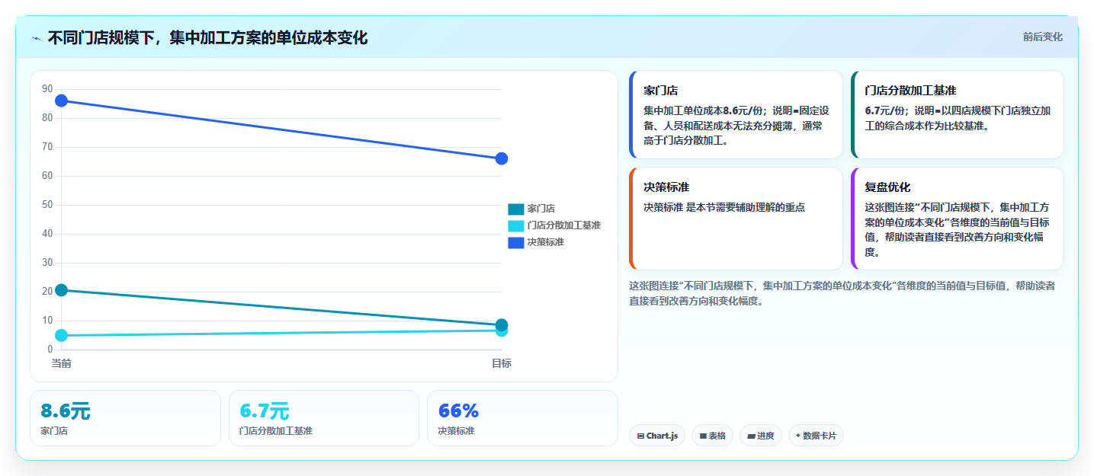Toggle the 决策标准 legend entry

point(536,242)
